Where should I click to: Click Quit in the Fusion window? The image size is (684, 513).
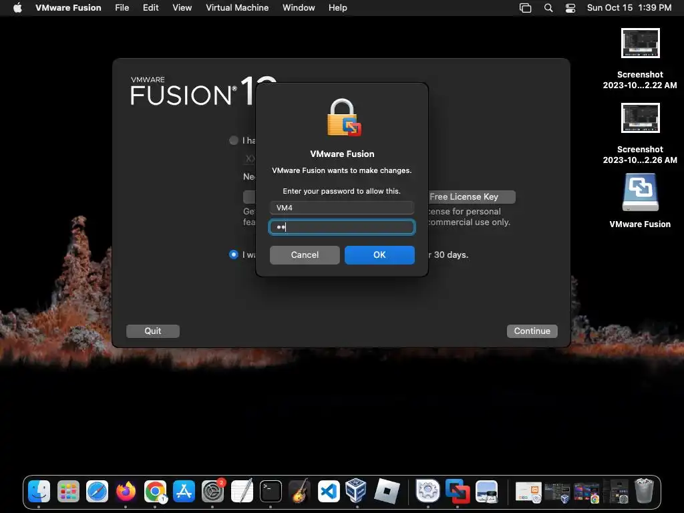153,331
